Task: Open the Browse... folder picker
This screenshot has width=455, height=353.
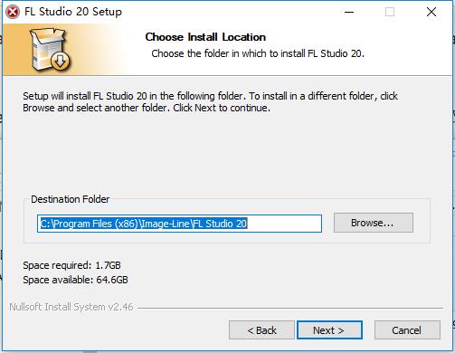Action: click(x=374, y=223)
